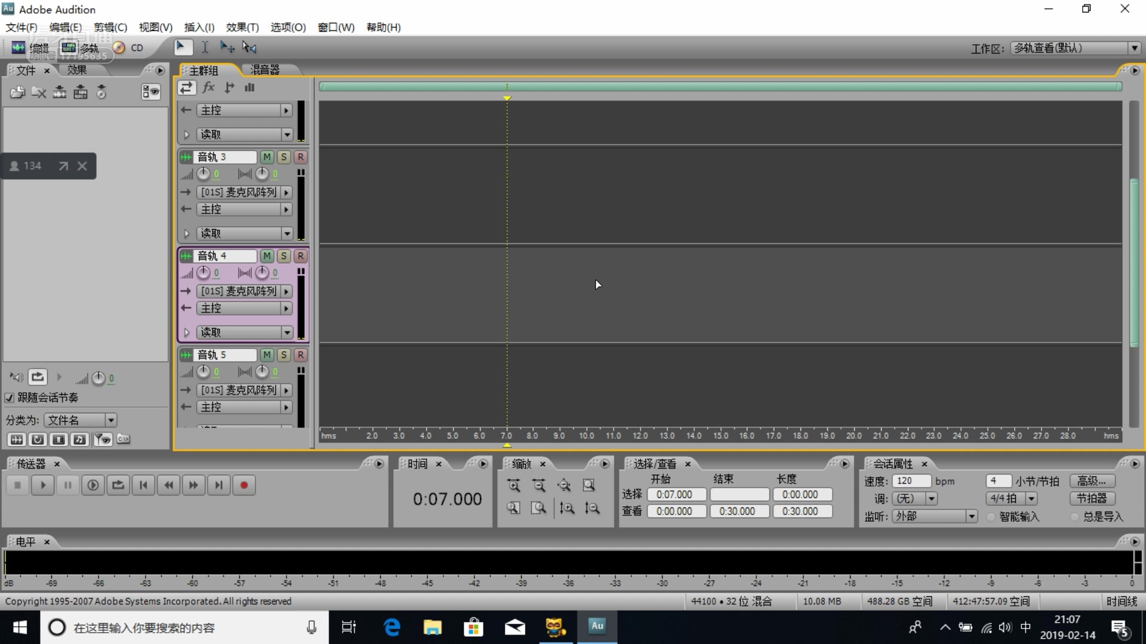
Task: Switch to 效果 tab in left panel
Action: pyautogui.click(x=77, y=70)
